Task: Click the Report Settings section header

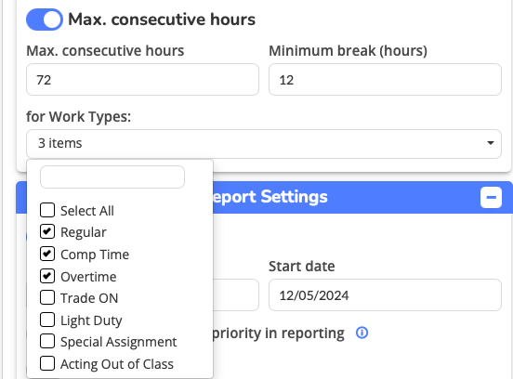Action: click(x=264, y=197)
